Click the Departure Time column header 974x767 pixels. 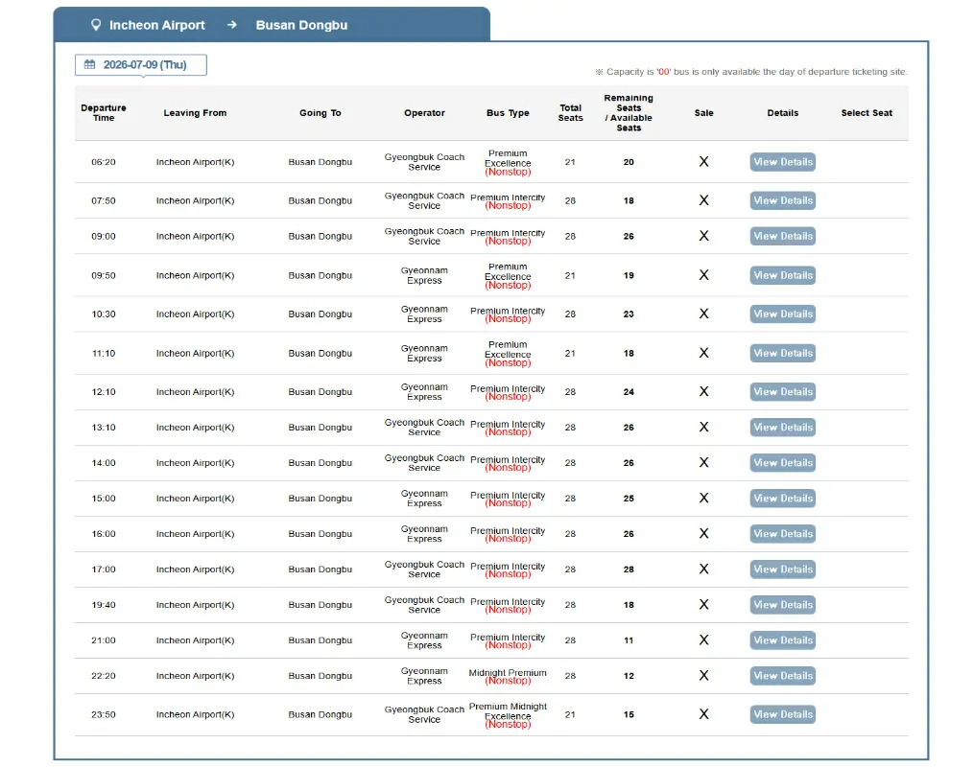[x=104, y=113]
